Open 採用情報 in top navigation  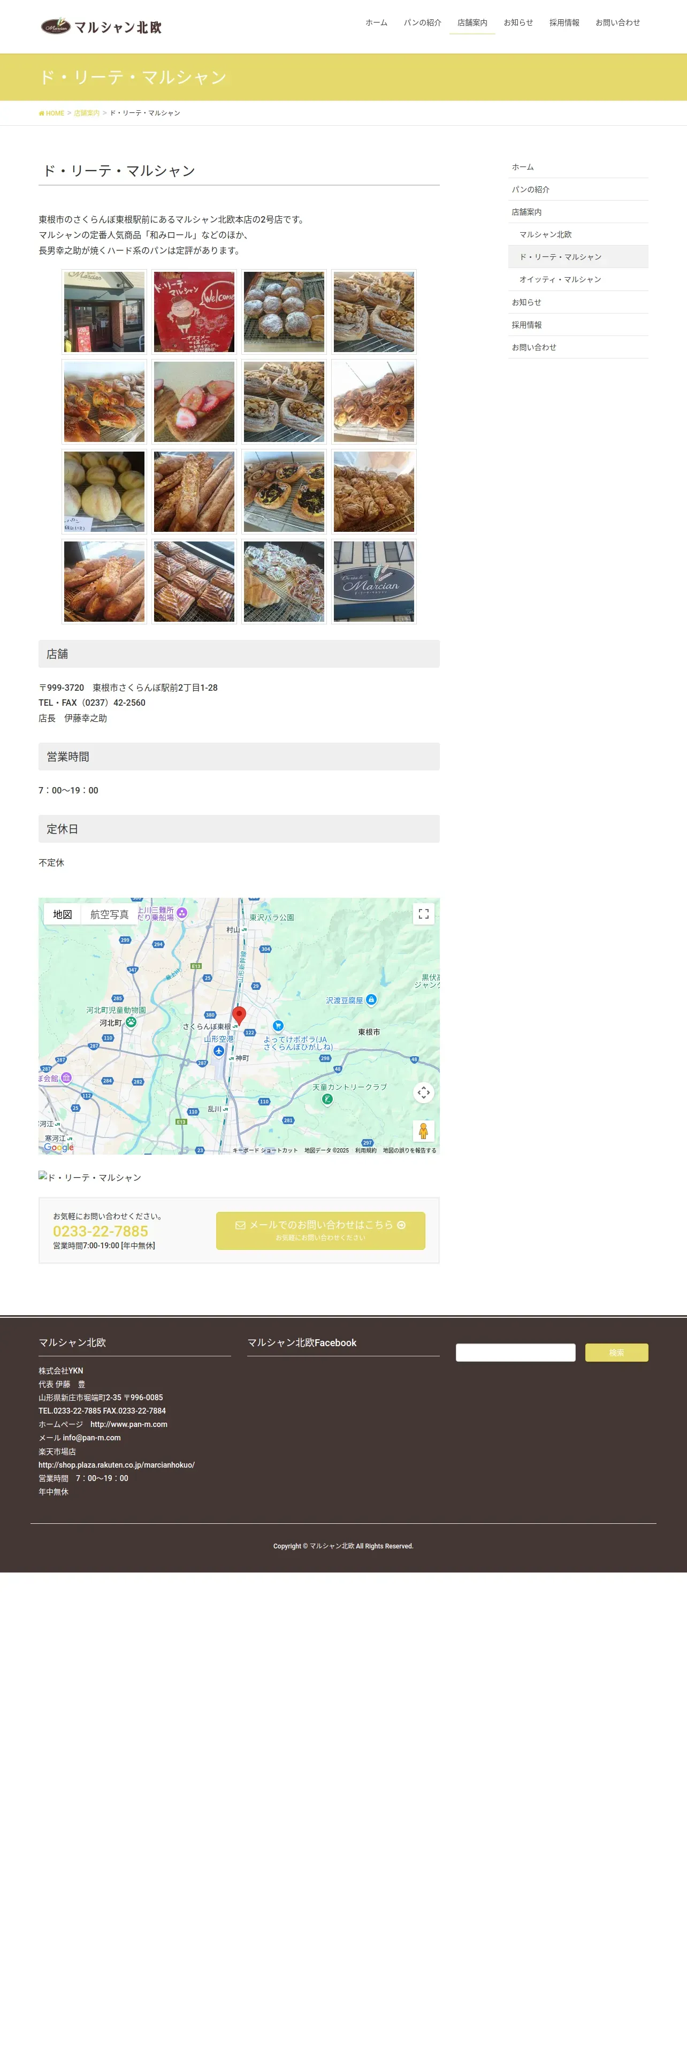point(564,22)
